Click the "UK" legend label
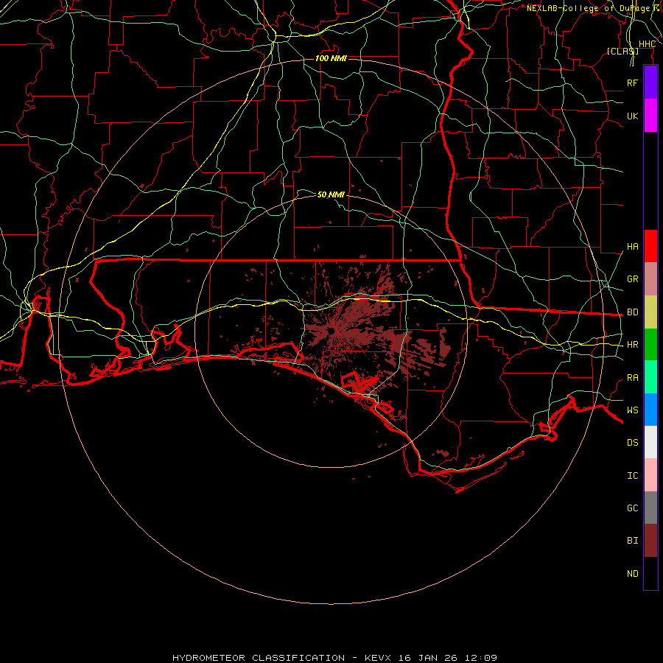 tap(632, 116)
